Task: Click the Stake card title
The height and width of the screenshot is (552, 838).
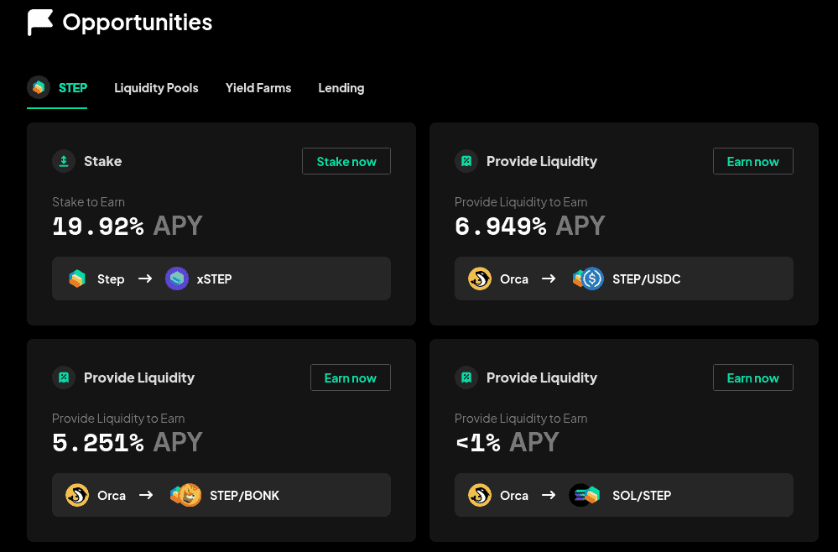Action: (x=102, y=161)
